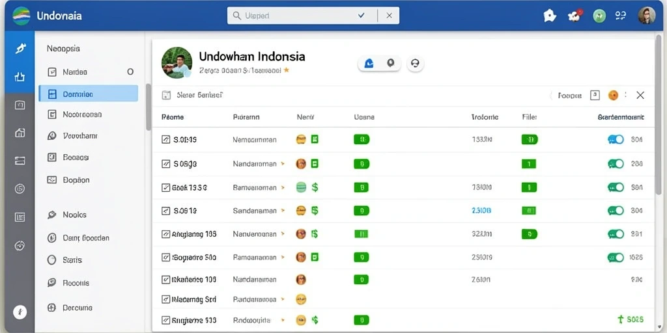Expand arrow in the Sogradre S1o row

(282, 258)
